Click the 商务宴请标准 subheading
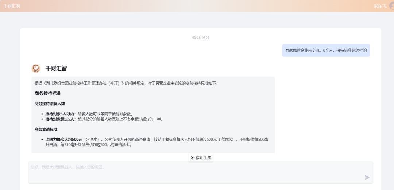 (46, 129)
